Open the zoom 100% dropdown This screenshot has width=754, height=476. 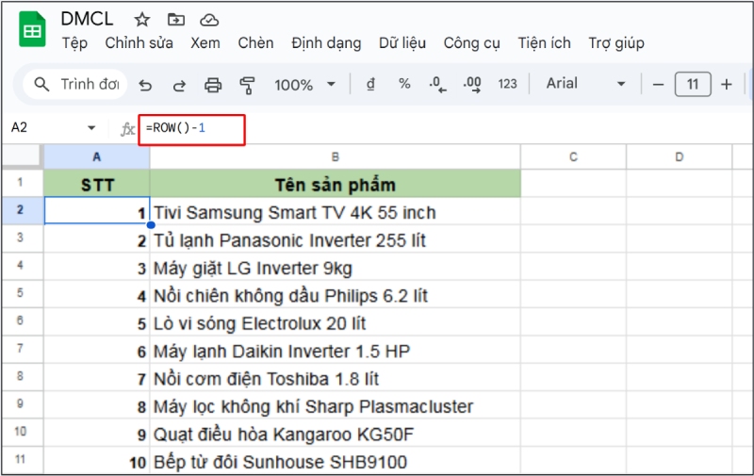click(x=304, y=85)
